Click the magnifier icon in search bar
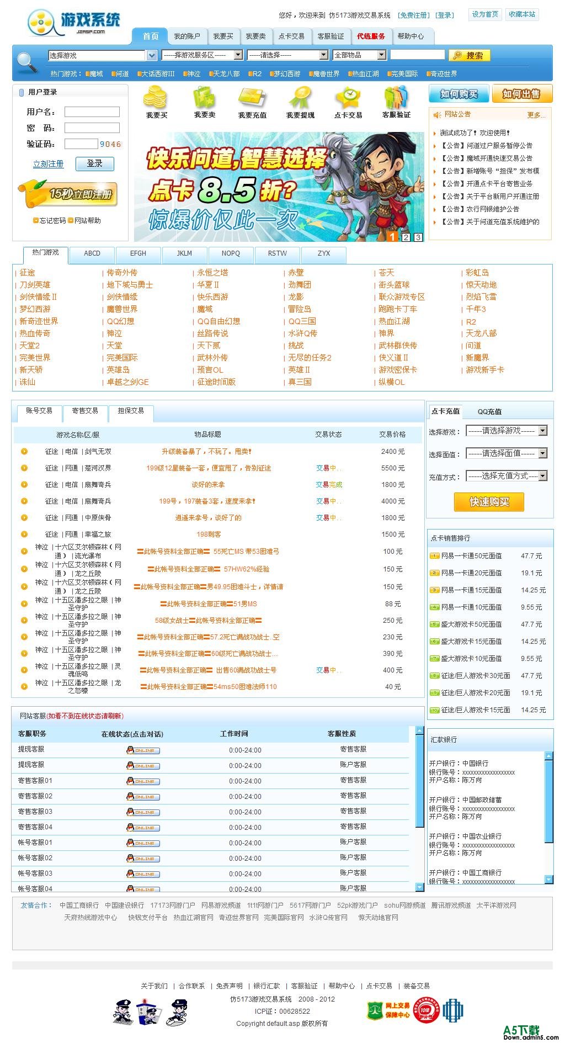The width and height of the screenshot is (565, 1043). pyautogui.click(x=28, y=62)
